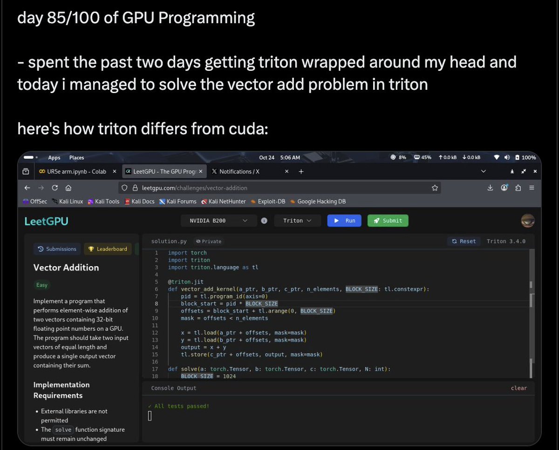Click the Vector Addition heading

click(66, 268)
